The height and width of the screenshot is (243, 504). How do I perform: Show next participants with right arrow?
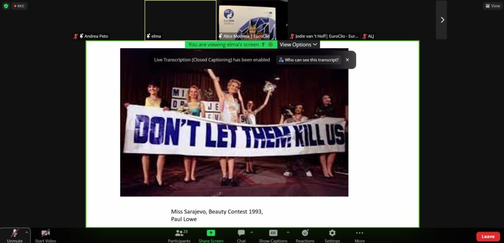pos(441,20)
